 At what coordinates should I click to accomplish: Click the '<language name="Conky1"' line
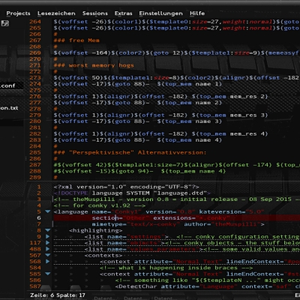[x=159, y=211]
